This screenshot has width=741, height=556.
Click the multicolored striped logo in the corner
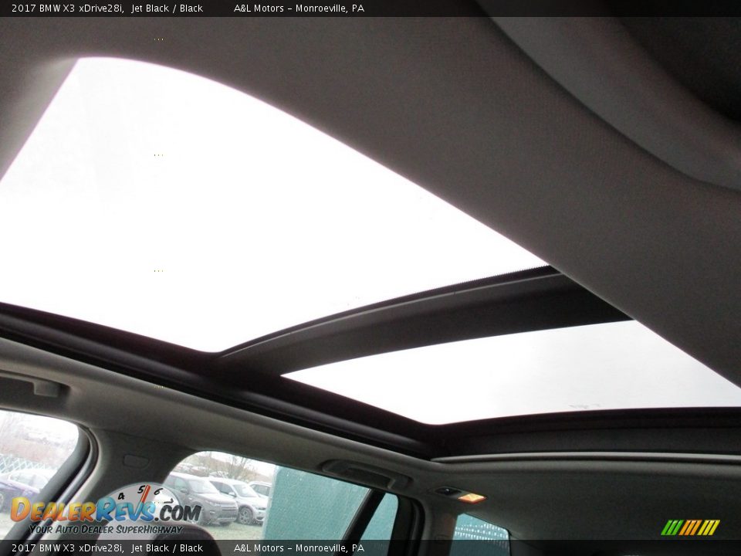[690, 527]
